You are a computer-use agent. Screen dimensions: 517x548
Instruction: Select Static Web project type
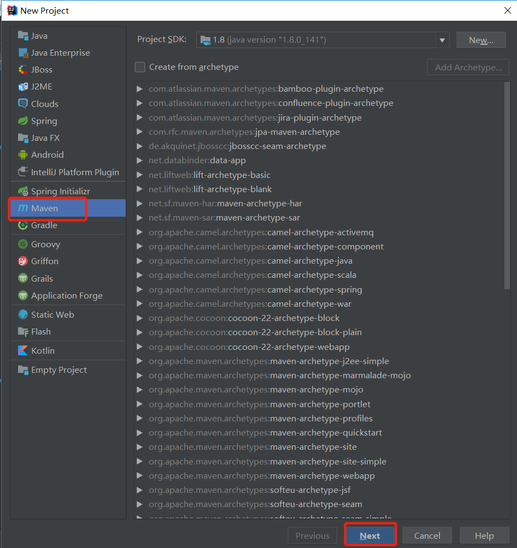(x=68, y=314)
